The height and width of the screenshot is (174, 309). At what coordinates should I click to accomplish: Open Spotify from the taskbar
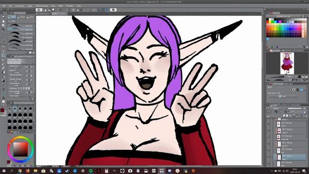coord(91,171)
